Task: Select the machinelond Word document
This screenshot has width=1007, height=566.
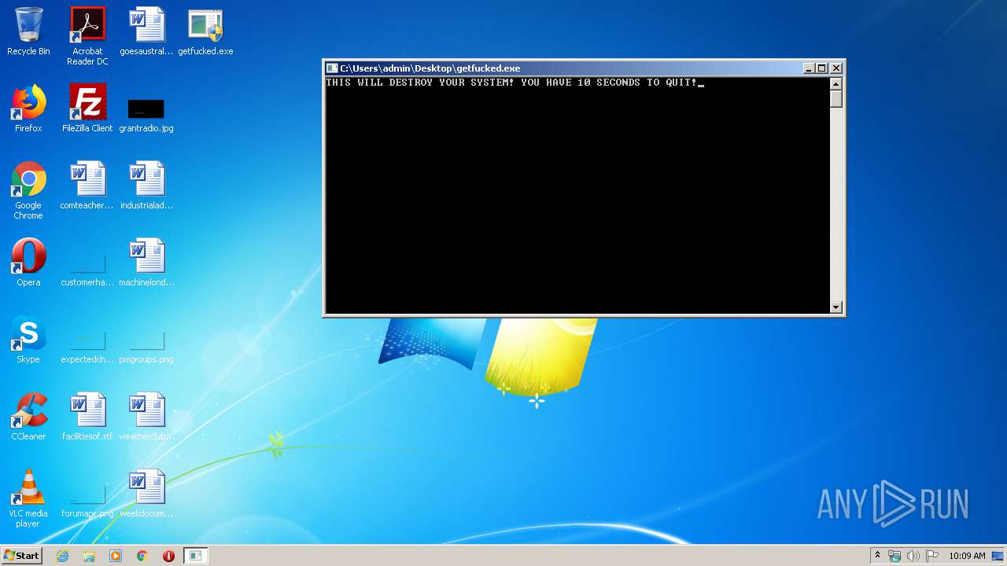Action: pyautogui.click(x=146, y=263)
